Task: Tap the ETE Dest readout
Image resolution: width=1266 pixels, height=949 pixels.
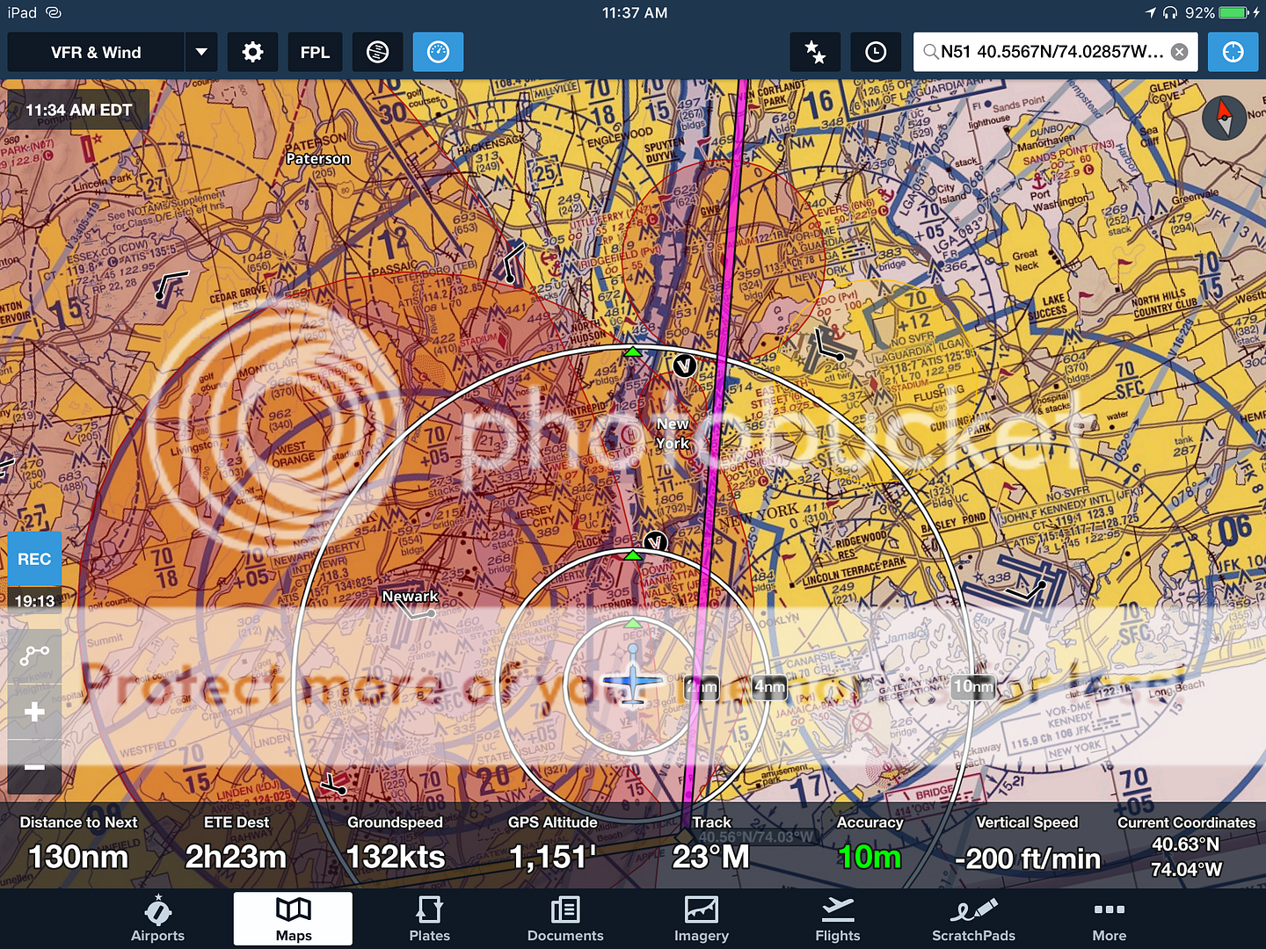Action: (x=236, y=844)
